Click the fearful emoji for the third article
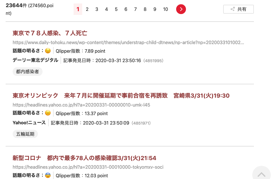The image size is (271, 179). point(48,175)
